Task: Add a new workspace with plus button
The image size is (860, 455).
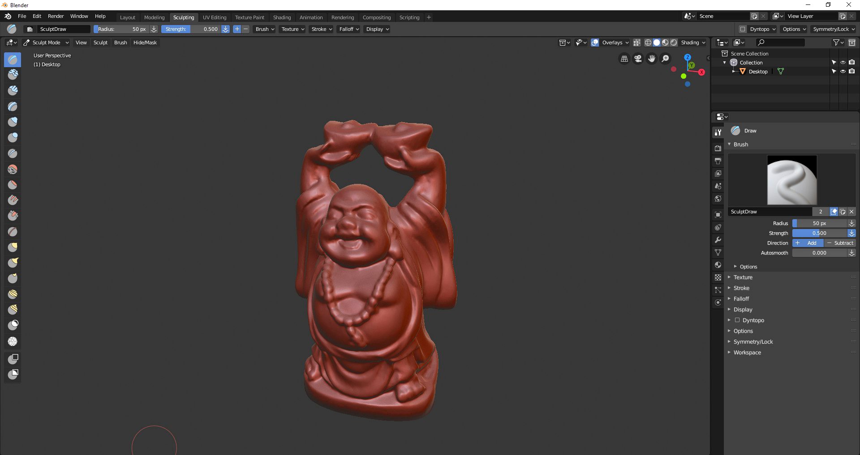Action: 429,17
